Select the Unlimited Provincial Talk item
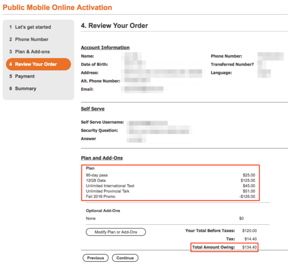Viewport: 288px width, 268px height. (x=108, y=191)
